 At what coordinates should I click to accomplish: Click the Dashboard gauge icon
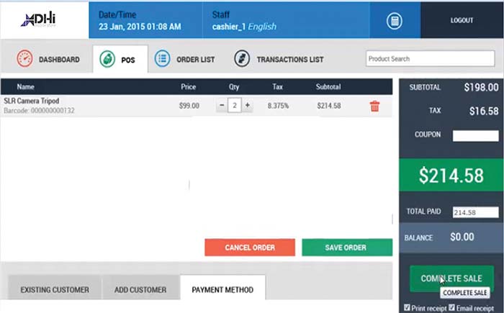24,59
